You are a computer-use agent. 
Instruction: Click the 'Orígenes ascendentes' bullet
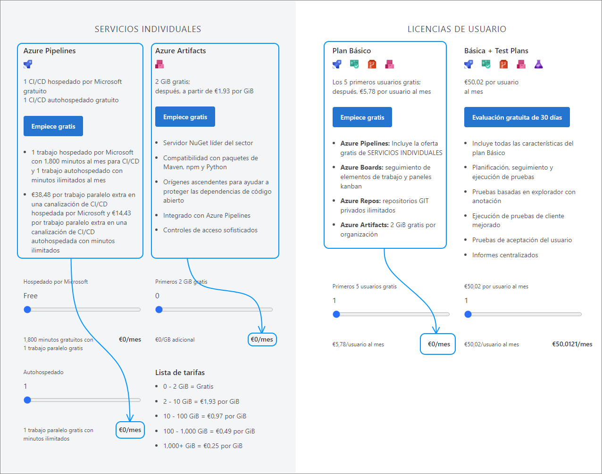coord(217,191)
